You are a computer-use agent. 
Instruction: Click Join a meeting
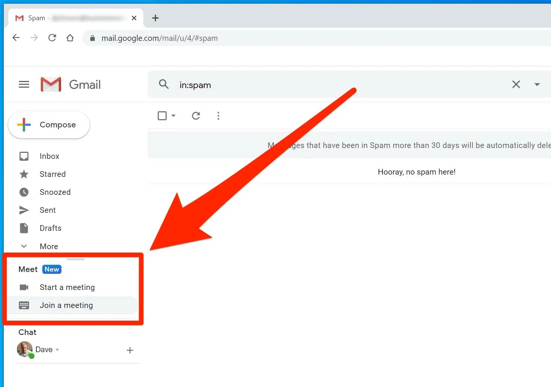(66, 305)
